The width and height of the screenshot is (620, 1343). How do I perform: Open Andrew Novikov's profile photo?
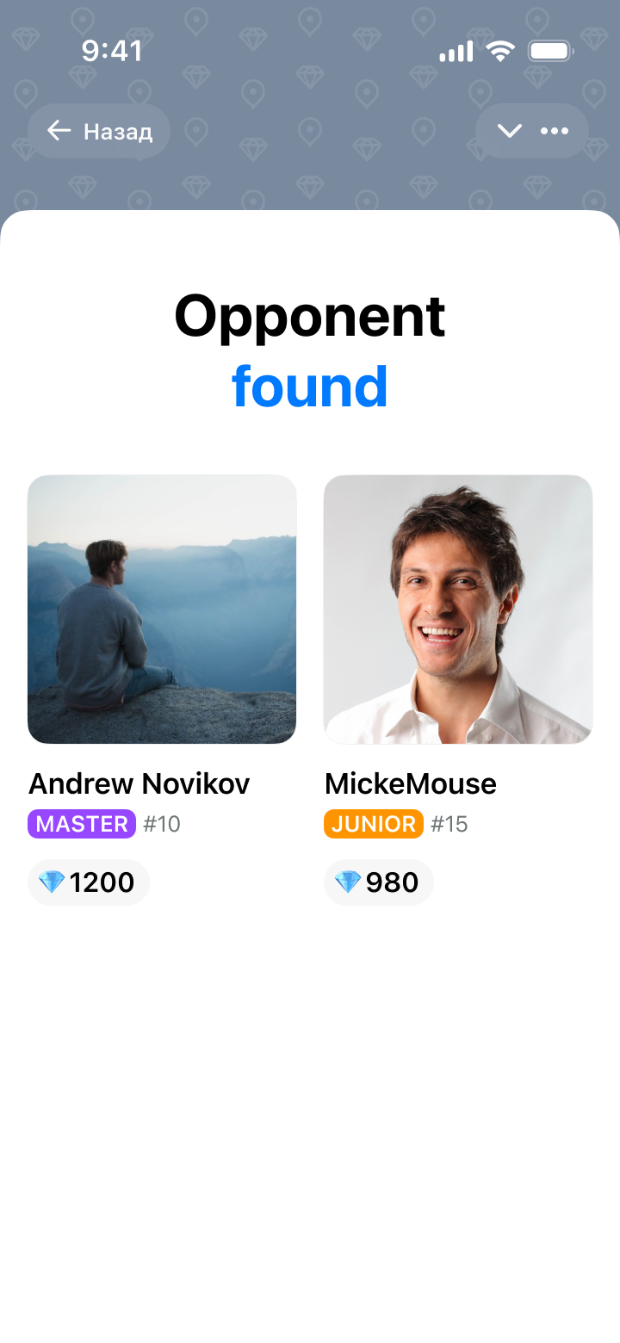[162, 609]
